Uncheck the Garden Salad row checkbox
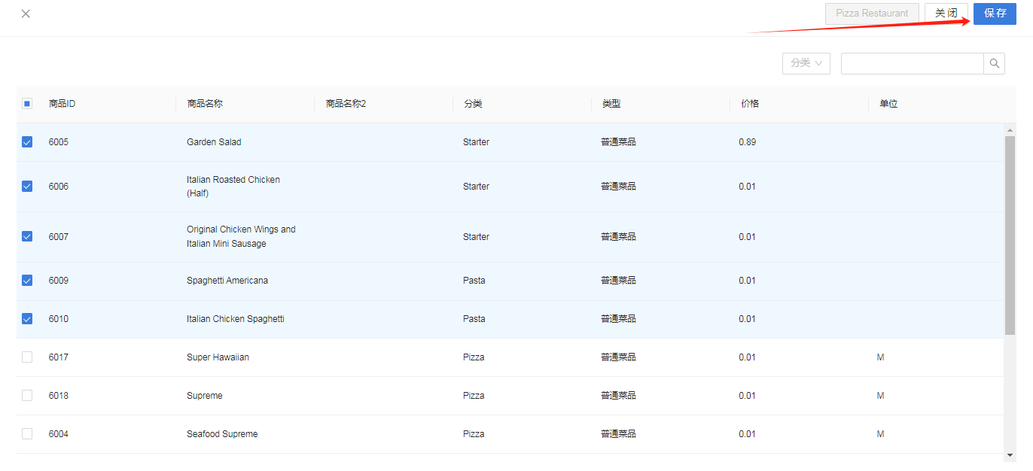Screen dimensions: 1033x471 click(x=27, y=141)
